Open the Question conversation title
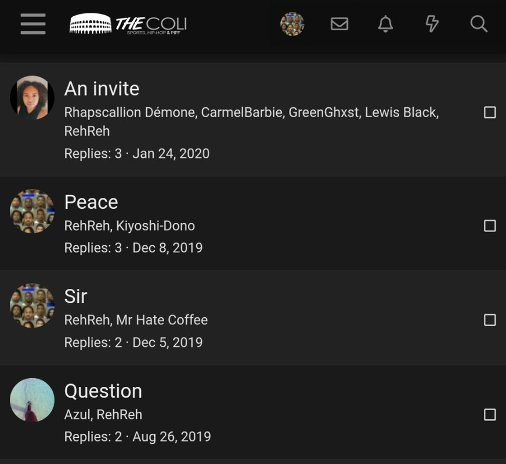The image size is (506, 464). (x=103, y=391)
